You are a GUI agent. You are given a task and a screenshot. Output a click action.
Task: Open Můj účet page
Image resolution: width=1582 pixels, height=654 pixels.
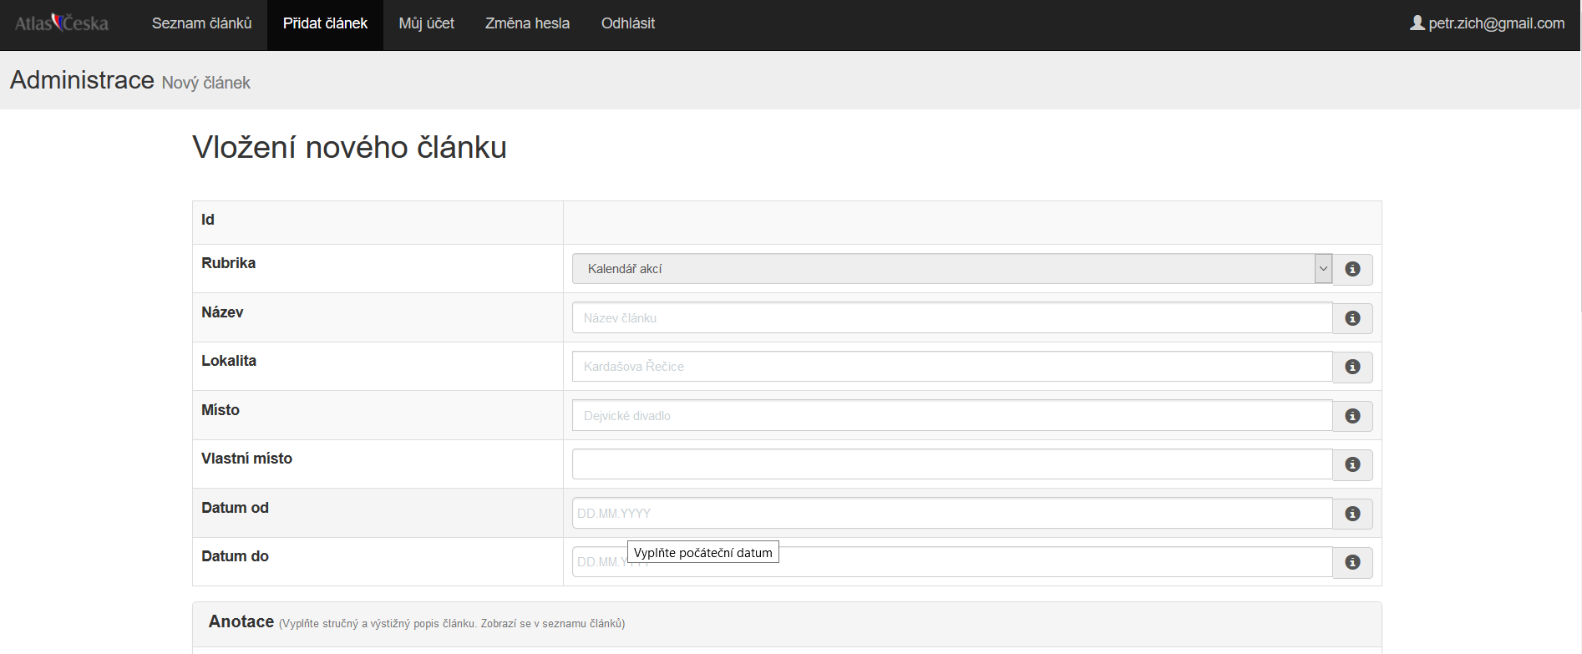[426, 23]
